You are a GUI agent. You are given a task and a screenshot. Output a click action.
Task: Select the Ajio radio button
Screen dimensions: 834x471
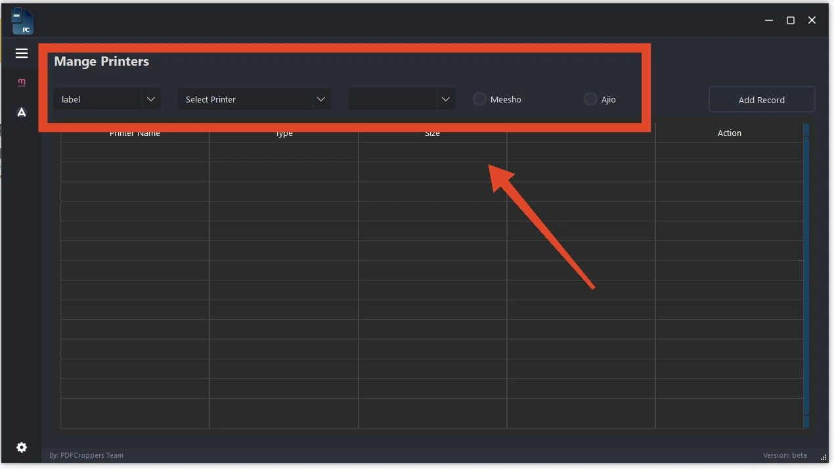click(590, 99)
